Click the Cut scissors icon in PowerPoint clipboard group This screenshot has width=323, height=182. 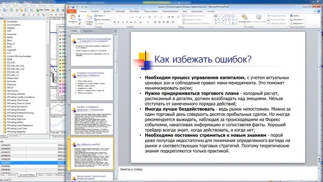click(79, 16)
